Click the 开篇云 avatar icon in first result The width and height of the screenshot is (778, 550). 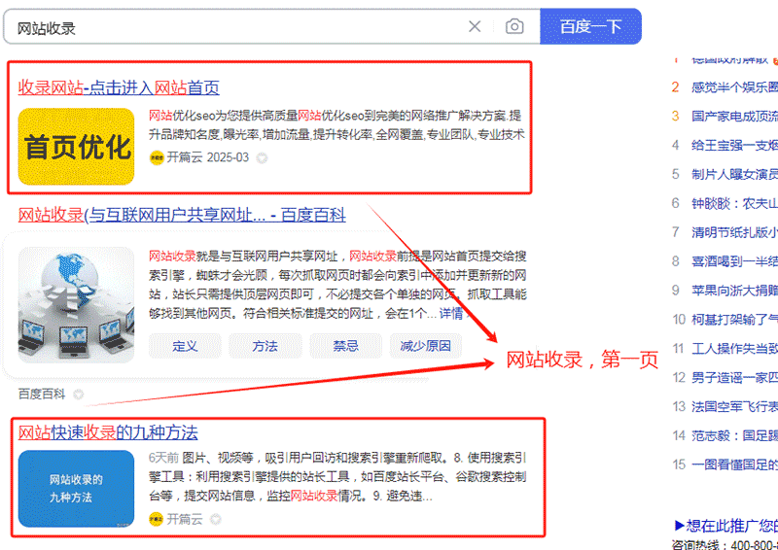tap(157, 158)
